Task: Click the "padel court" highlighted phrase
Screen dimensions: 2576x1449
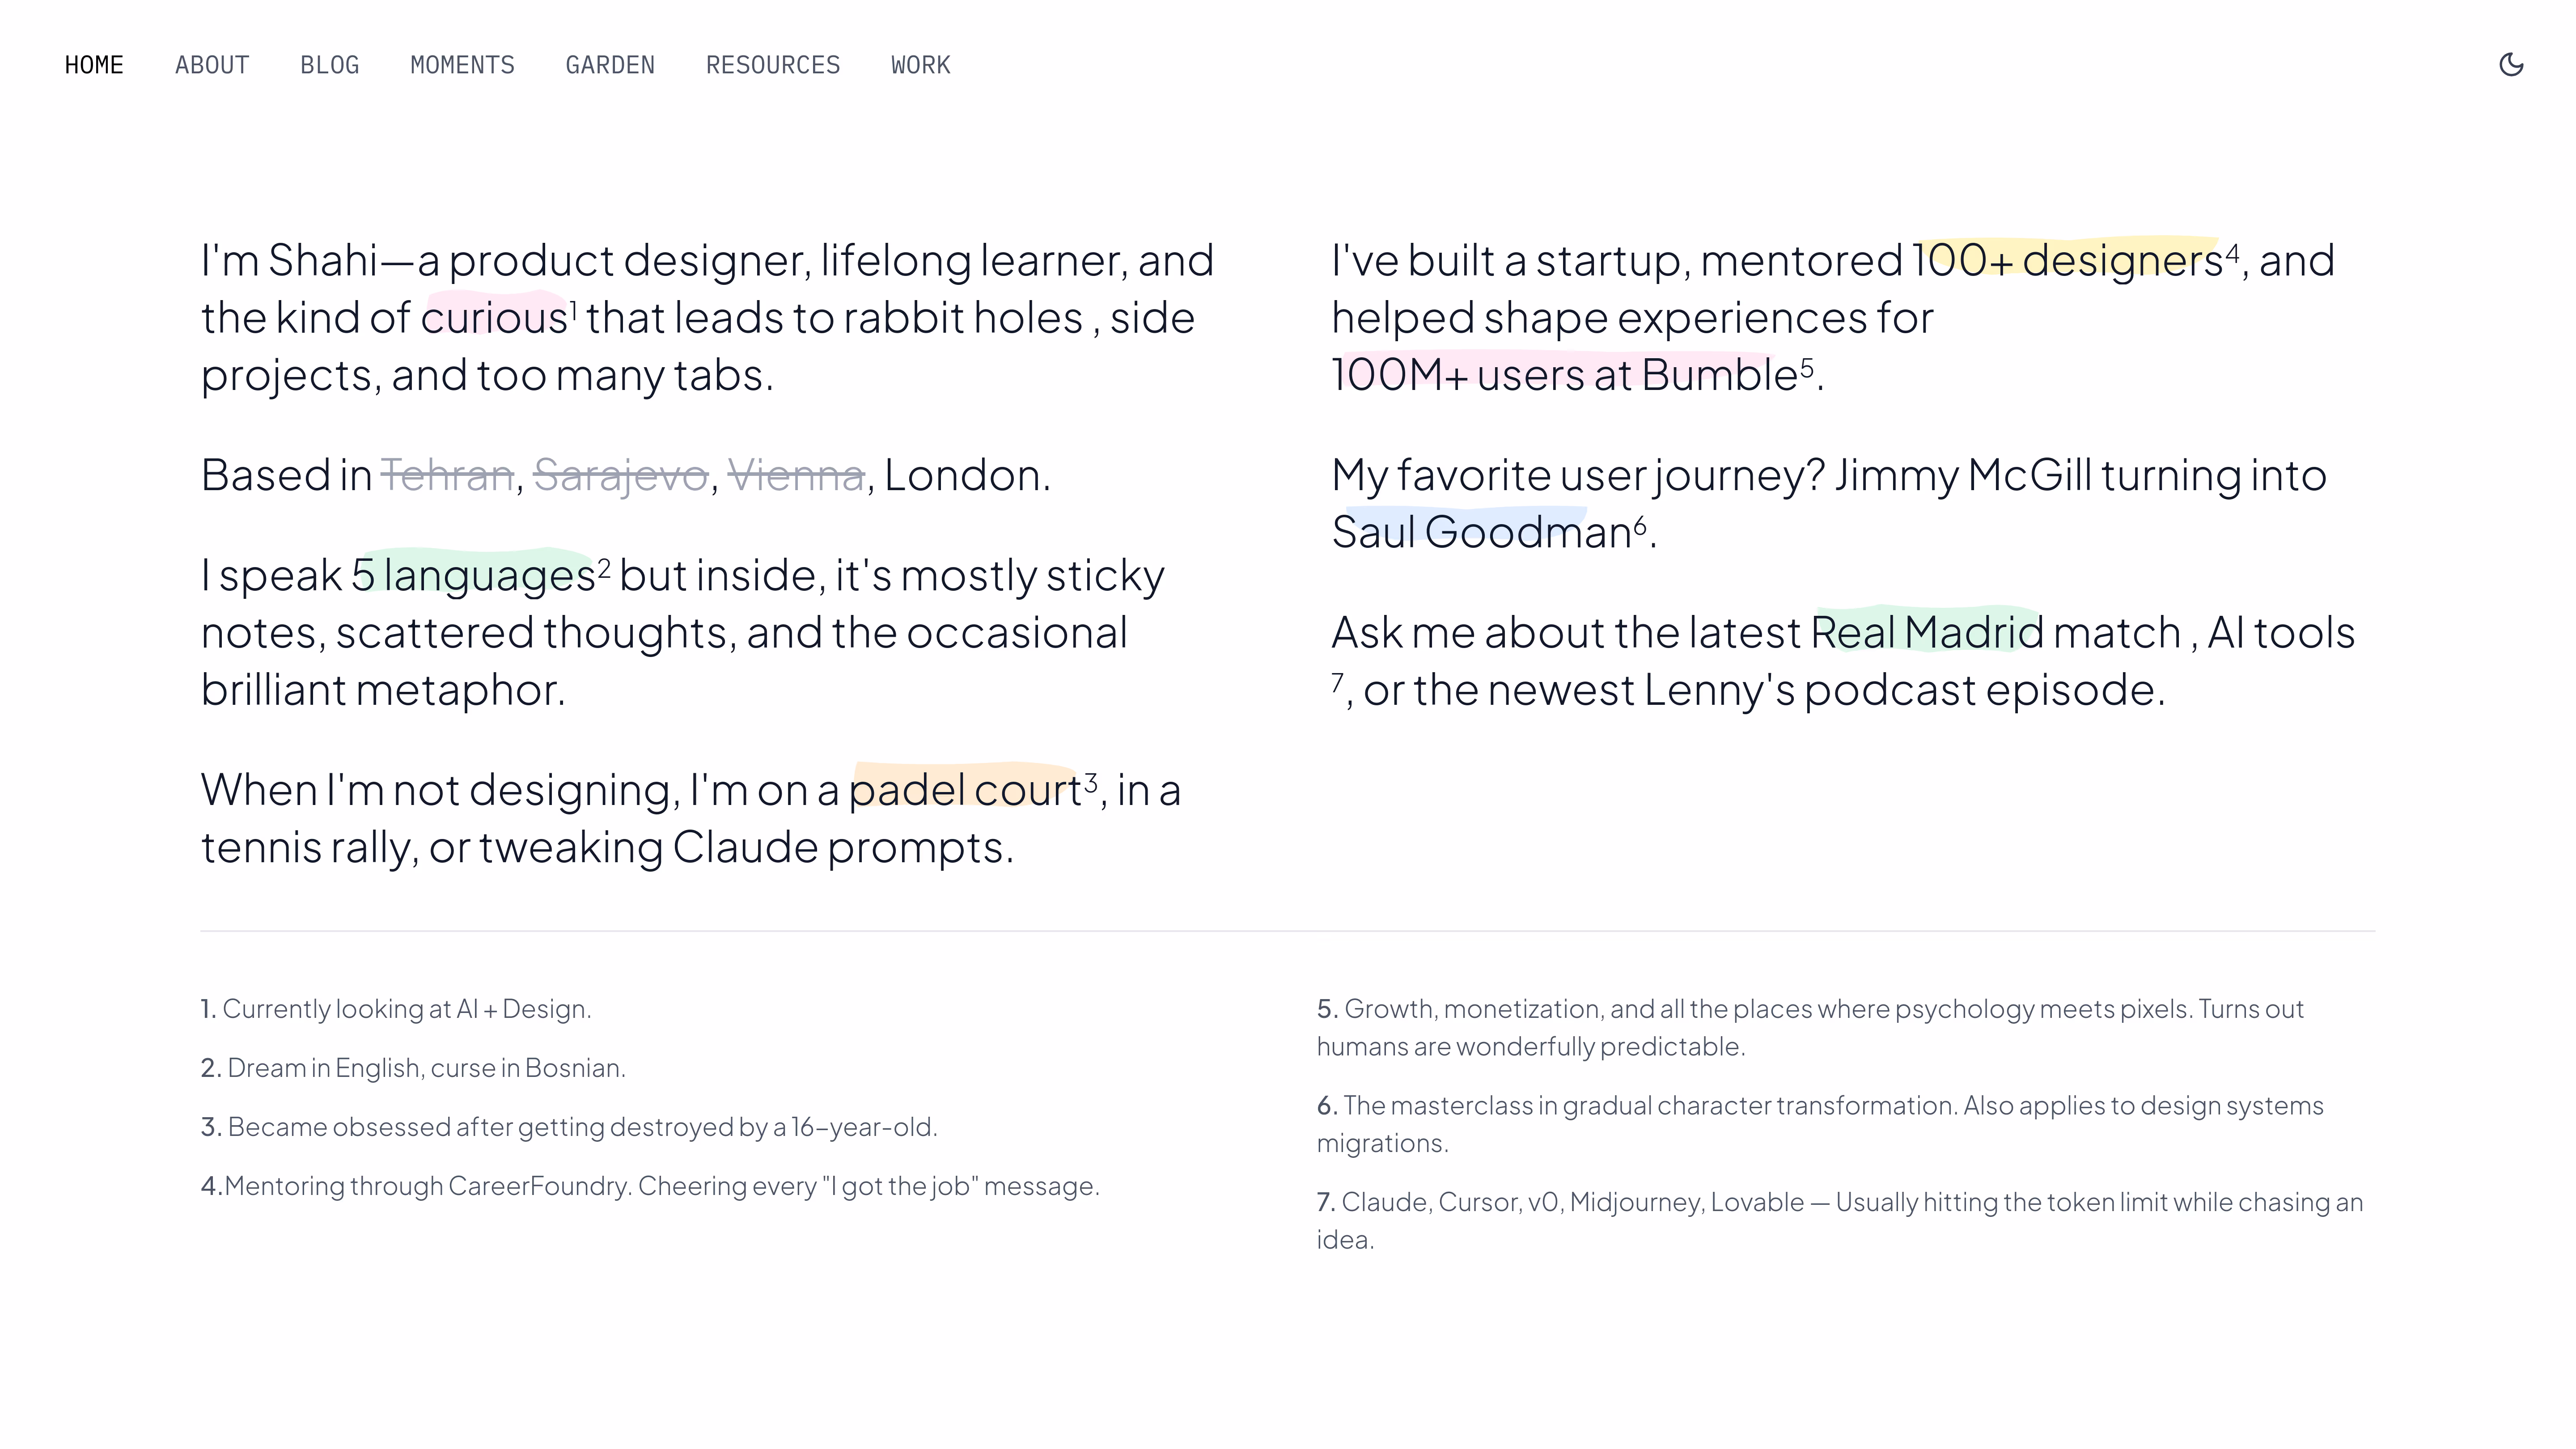Action: click(x=965, y=790)
